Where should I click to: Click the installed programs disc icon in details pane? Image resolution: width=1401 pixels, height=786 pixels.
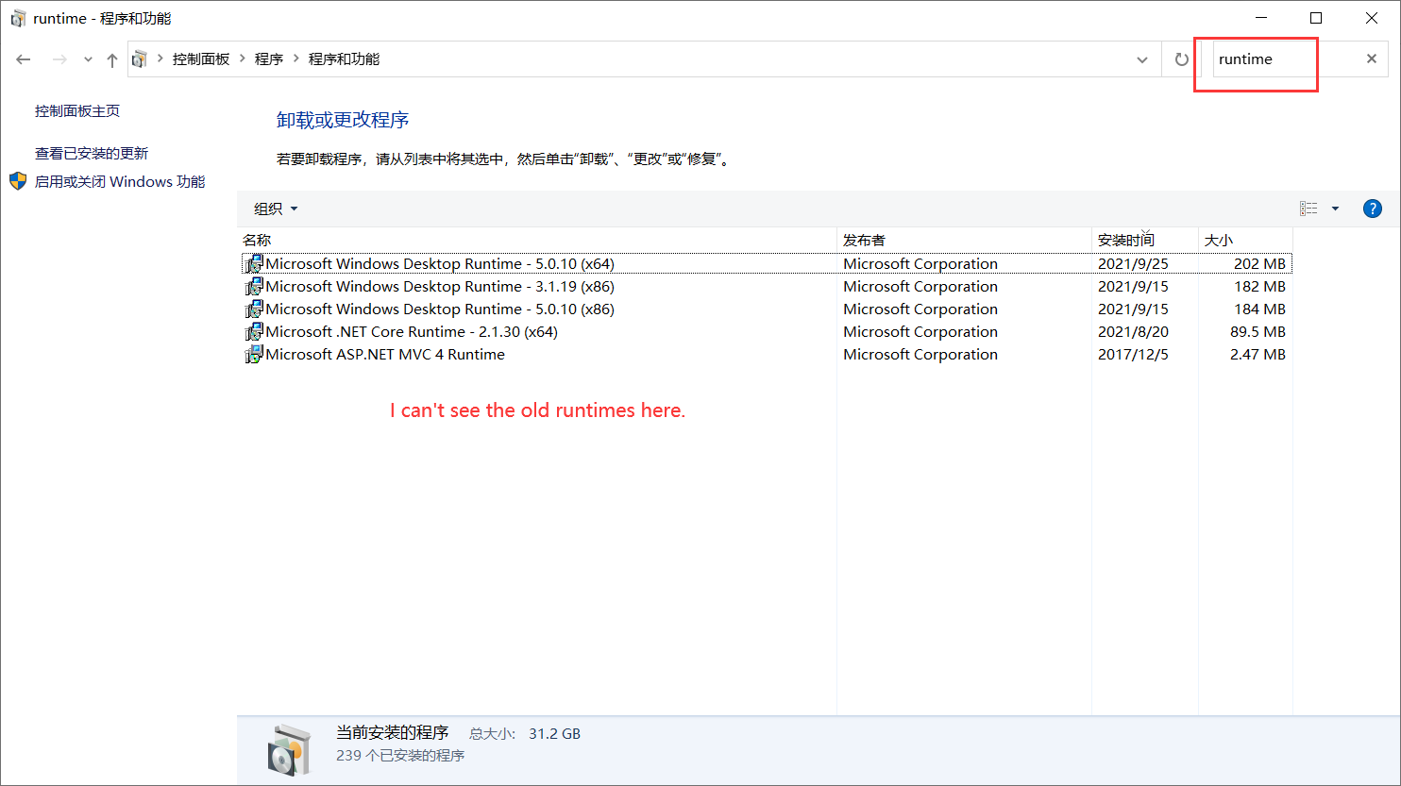coord(288,750)
